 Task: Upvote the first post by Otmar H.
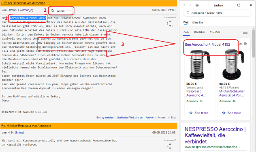click(x=170, y=21)
